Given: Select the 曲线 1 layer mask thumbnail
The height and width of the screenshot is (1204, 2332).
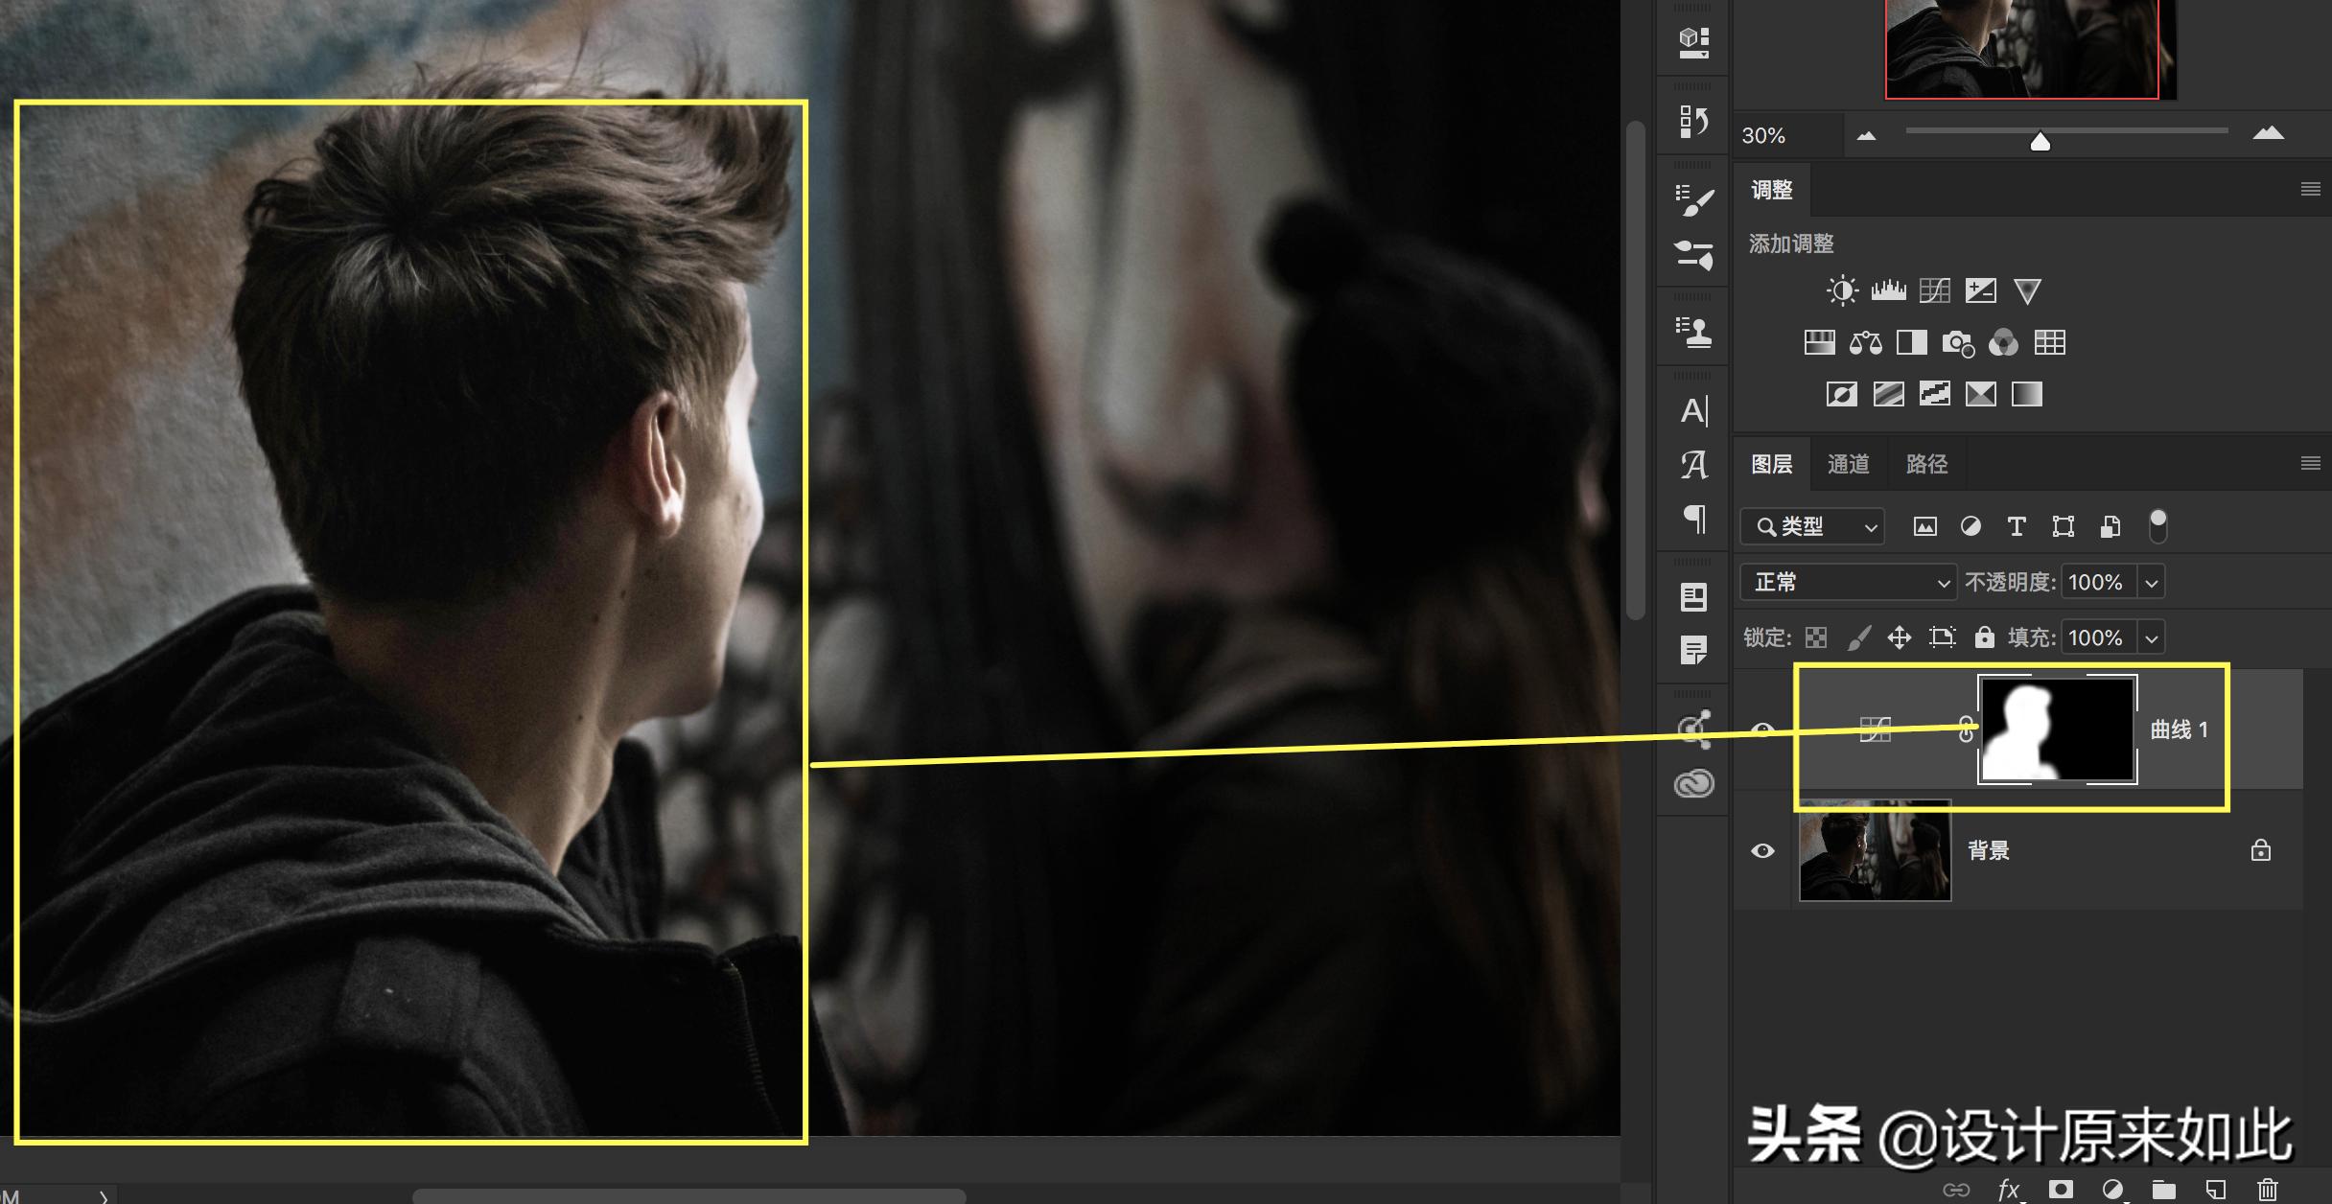Looking at the screenshot, I should [2057, 729].
